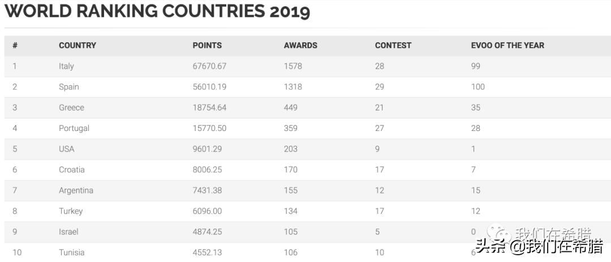Select the Spain country entry
611x262 pixels.
(69, 87)
